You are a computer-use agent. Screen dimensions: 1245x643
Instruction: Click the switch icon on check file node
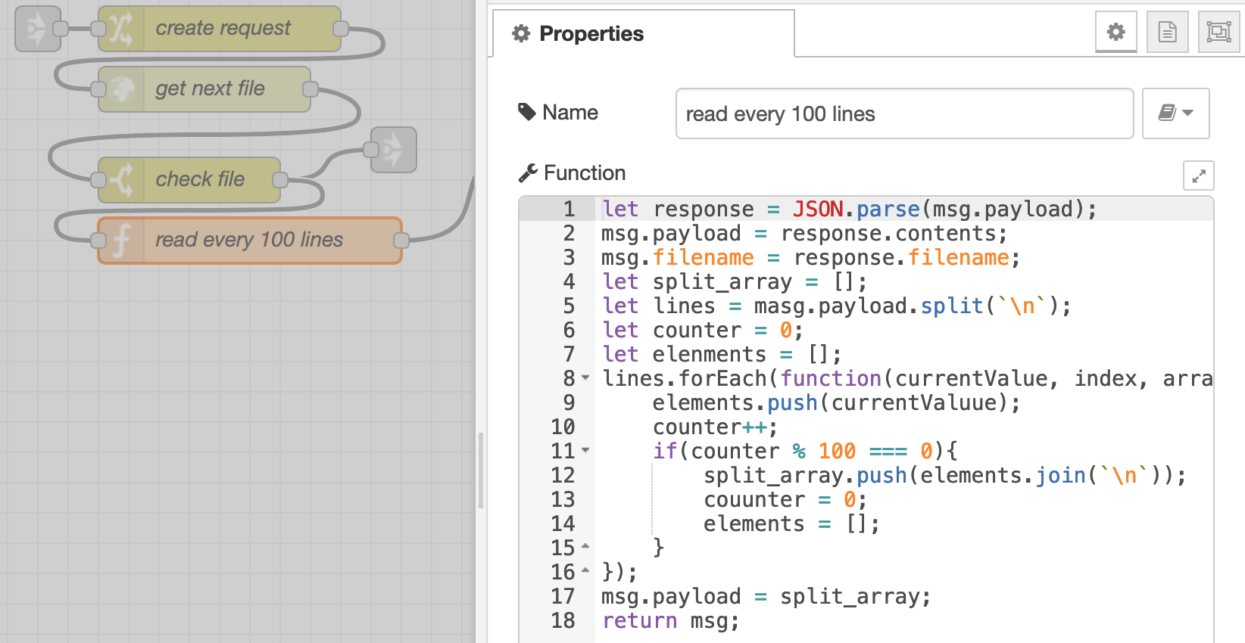[121, 180]
